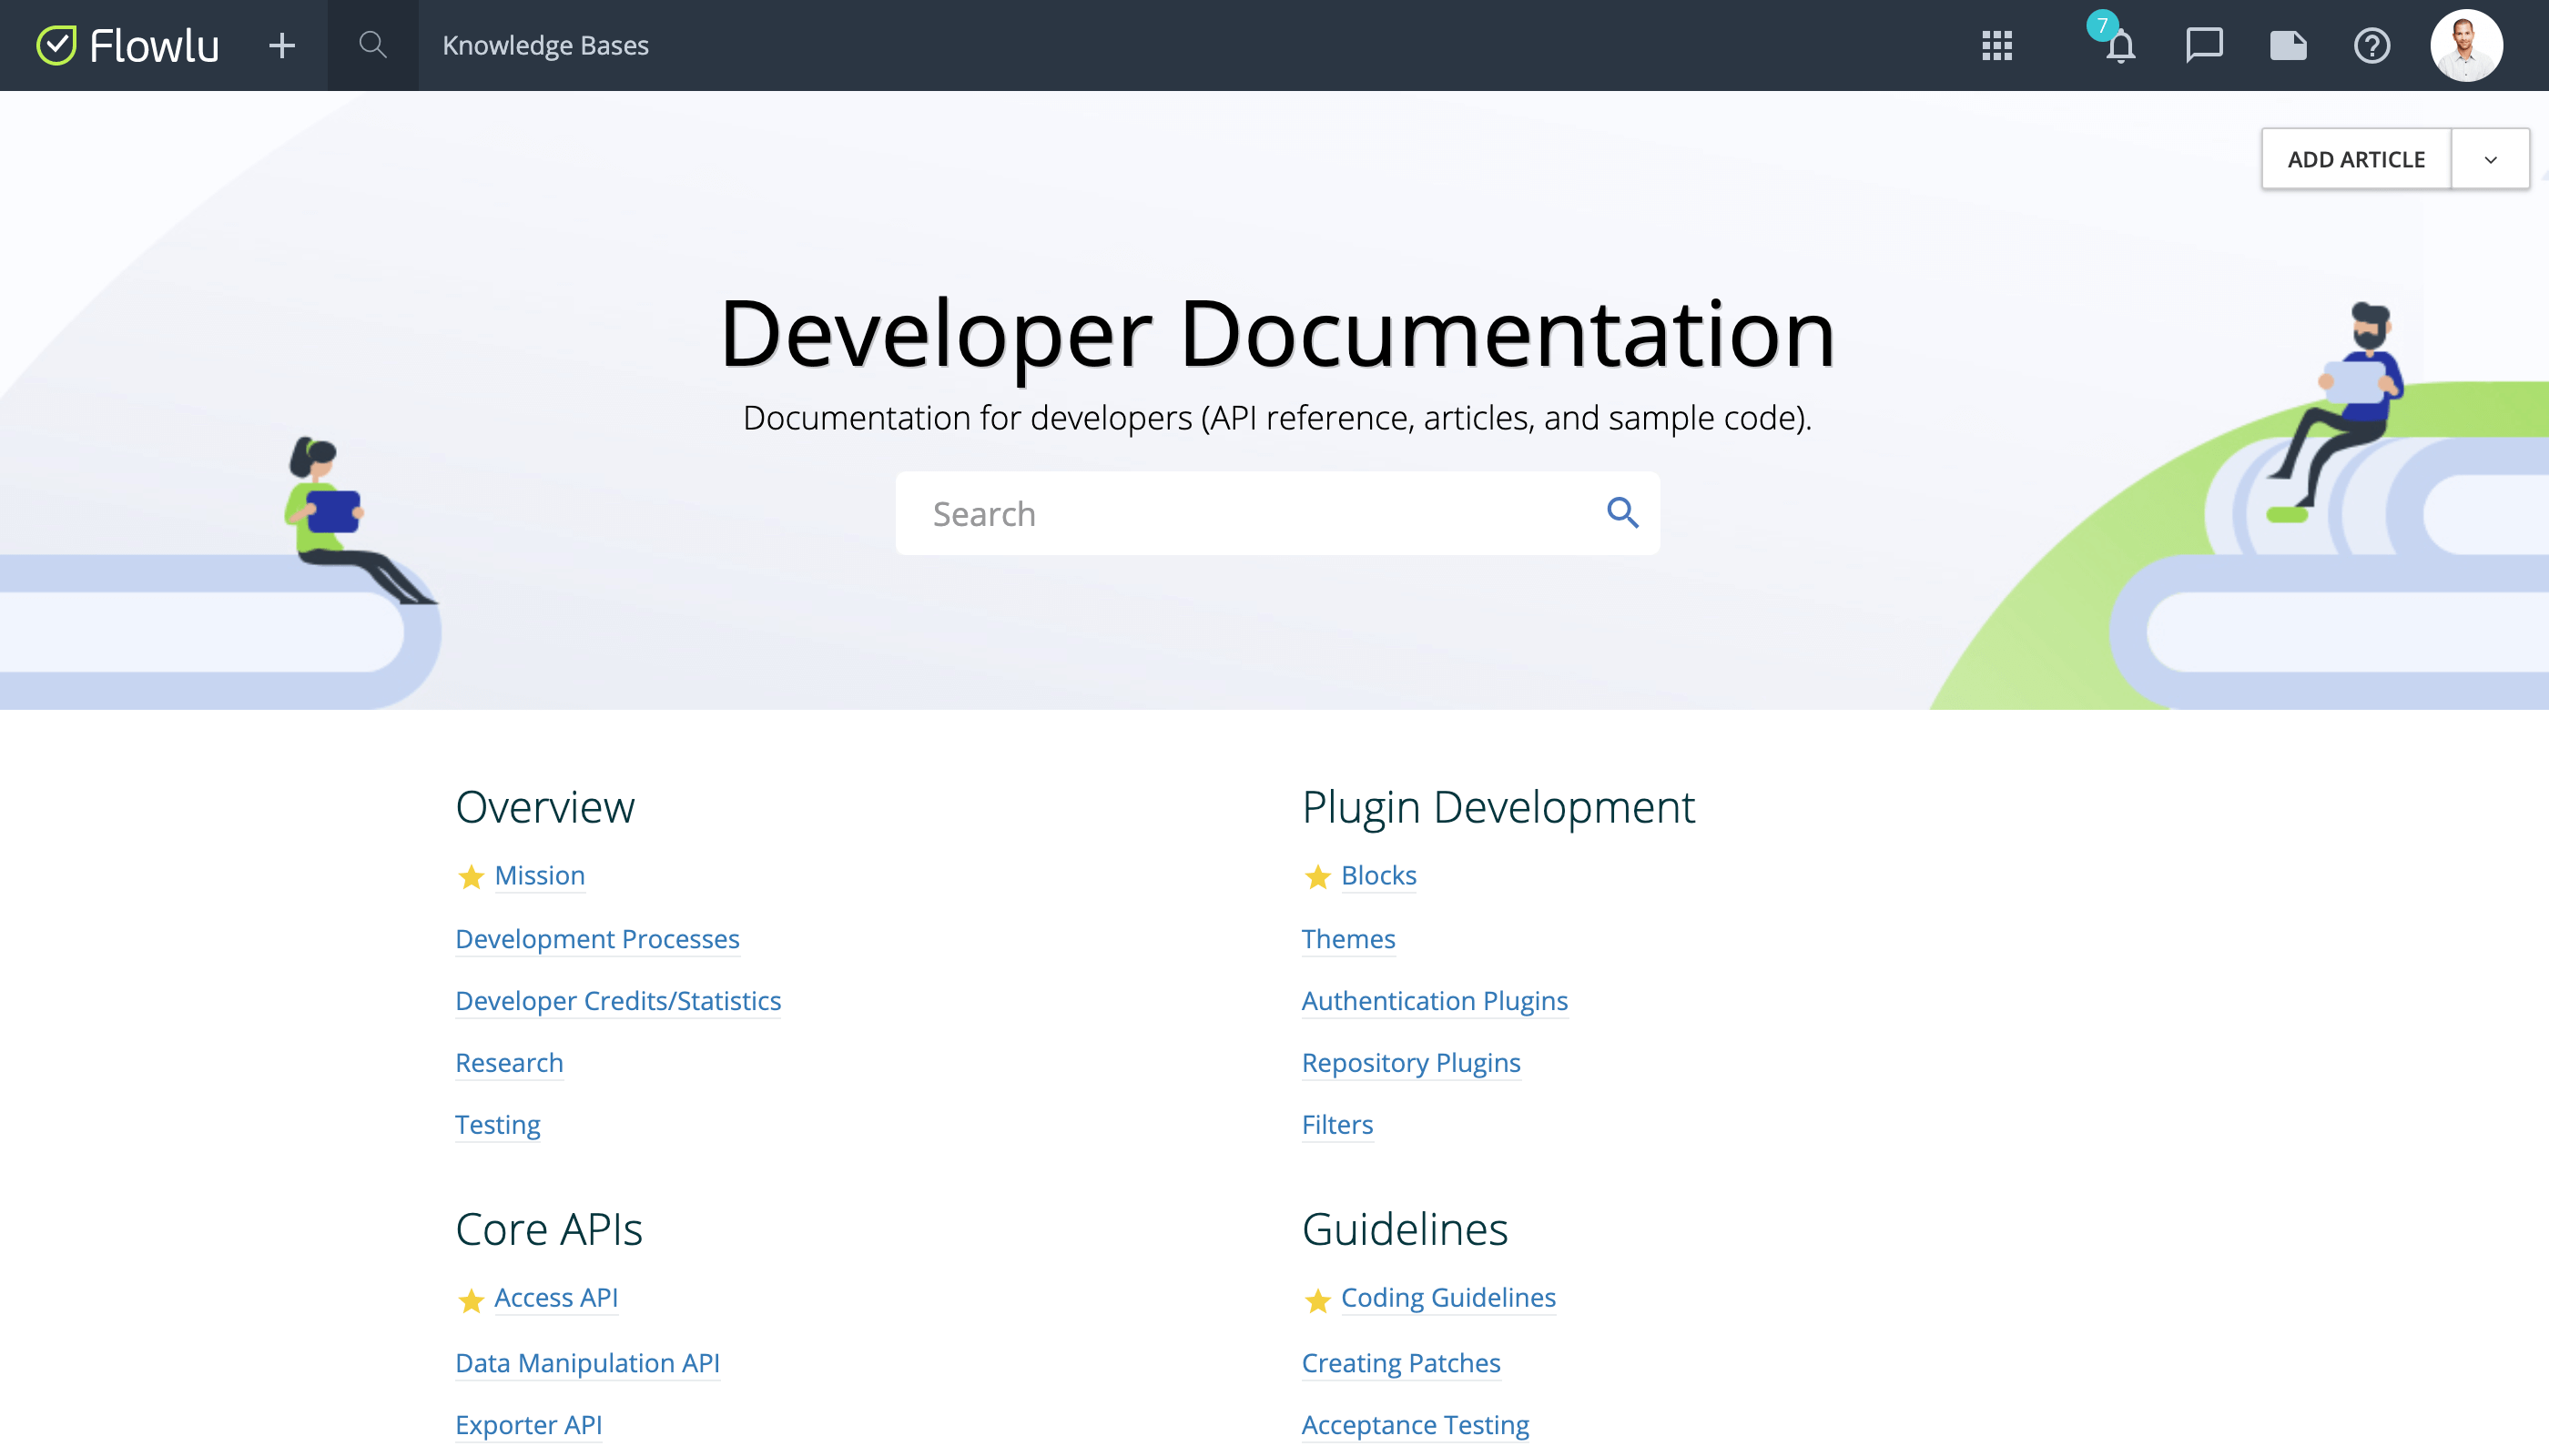2549x1456 pixels.
Task: Click the notes card icon in header
Action: tap(2288, 45)
